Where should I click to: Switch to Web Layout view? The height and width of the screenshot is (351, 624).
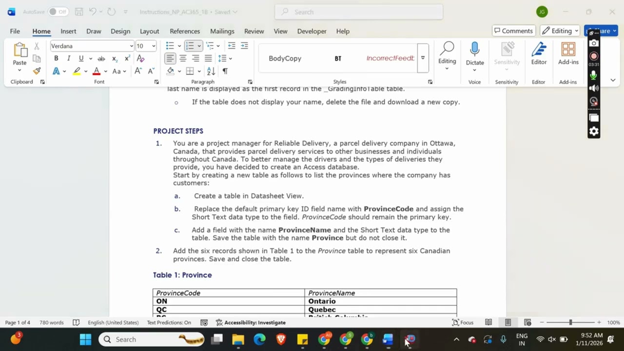[527, 323]
